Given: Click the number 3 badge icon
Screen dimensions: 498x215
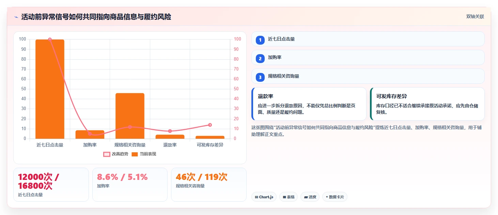Looking at the screenshot, I should (x=260, y=77).
